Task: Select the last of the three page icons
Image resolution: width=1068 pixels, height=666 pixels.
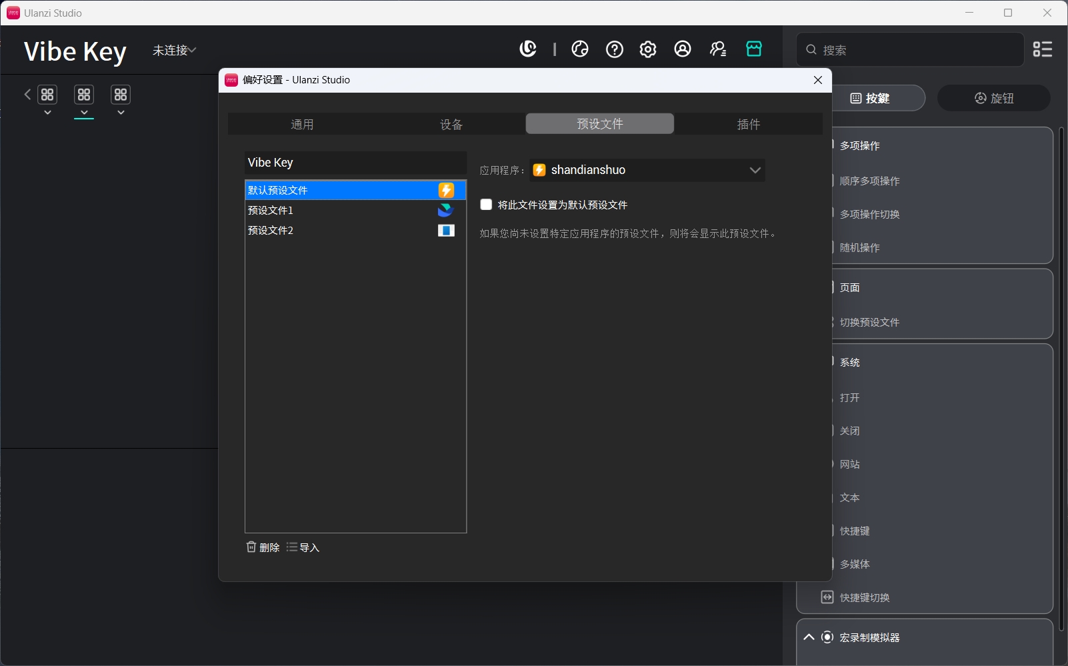Action: tap(121, 95)
